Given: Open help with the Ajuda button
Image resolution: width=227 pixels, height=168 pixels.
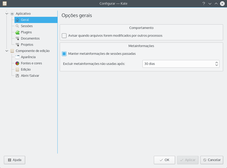Looking at the screenshot, I should 14,160.
